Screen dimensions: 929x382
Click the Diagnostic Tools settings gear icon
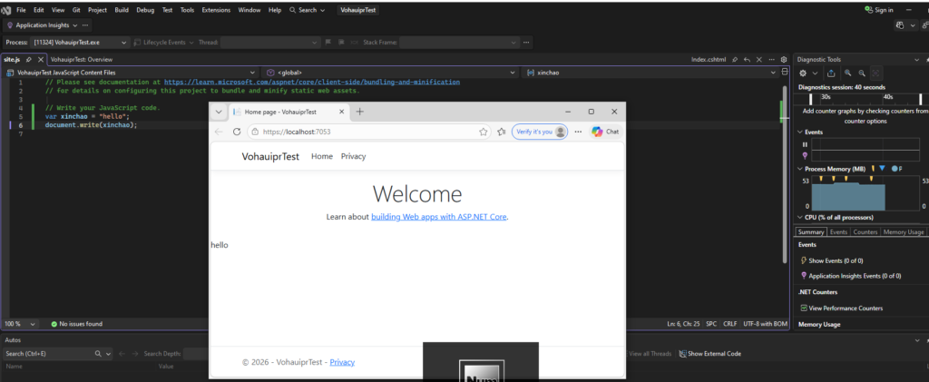click(805, 73)
